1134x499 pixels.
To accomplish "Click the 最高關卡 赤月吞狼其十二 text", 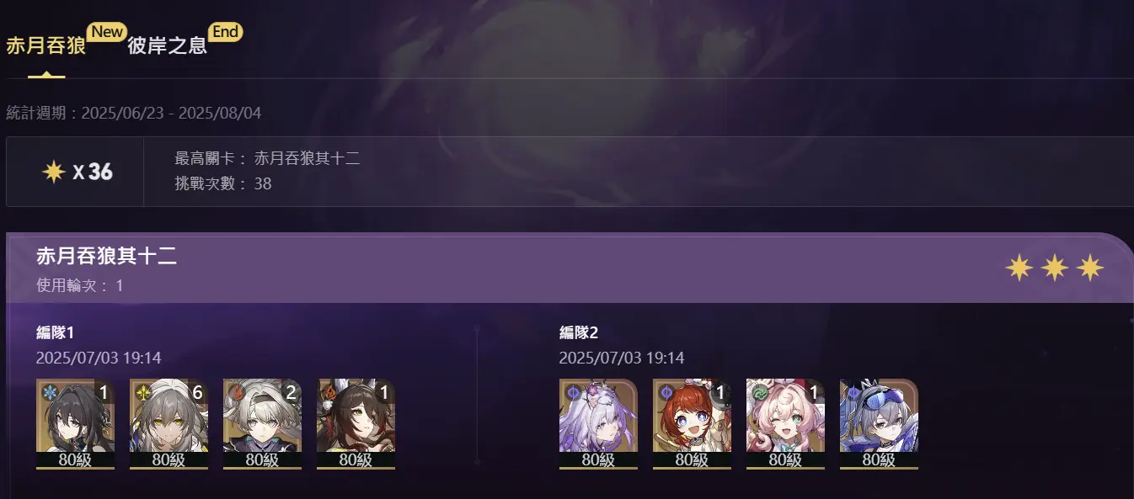I will pos(267,158).
